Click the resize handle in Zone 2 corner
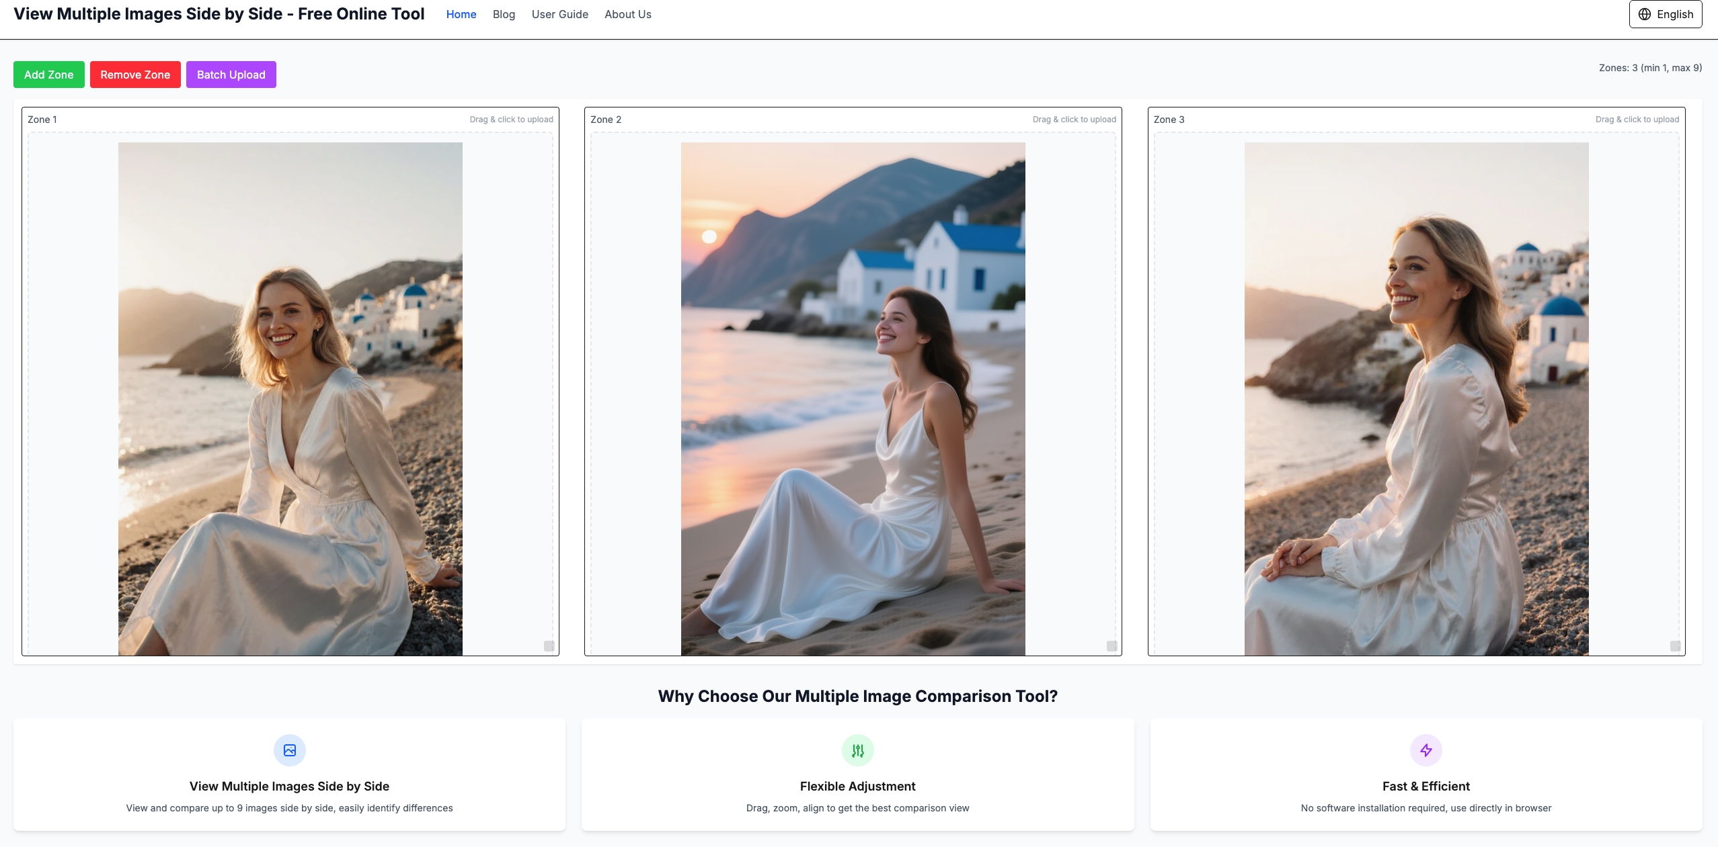Image resolution: width=1718 pixels, height=847 pixels. [1111, 645]
